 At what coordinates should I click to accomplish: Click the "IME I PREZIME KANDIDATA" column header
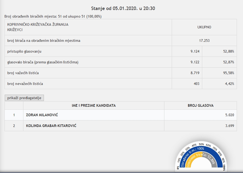[94, 105]
